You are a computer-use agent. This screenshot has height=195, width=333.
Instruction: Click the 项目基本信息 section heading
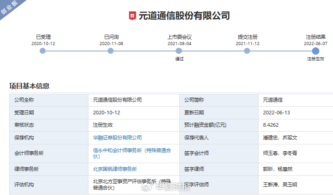click(x=29, y=86)
